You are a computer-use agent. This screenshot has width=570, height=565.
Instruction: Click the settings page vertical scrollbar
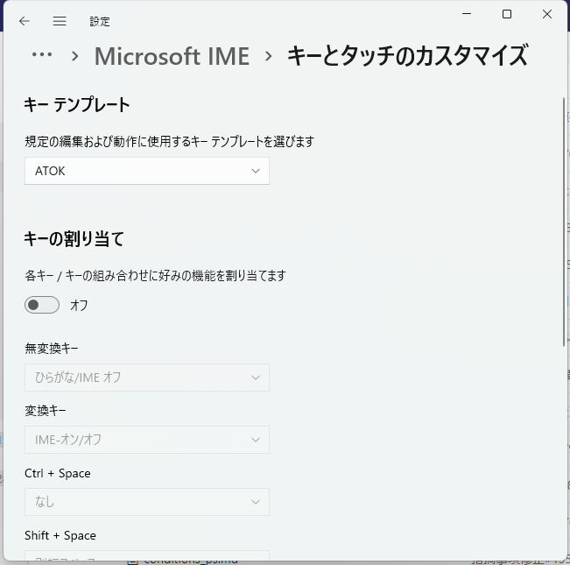click(x=564, y=222)
